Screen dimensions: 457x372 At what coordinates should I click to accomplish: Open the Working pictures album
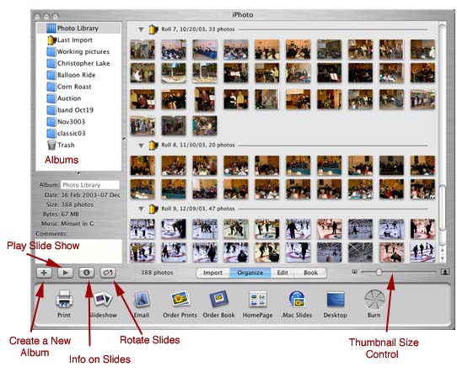click(78, 52)
